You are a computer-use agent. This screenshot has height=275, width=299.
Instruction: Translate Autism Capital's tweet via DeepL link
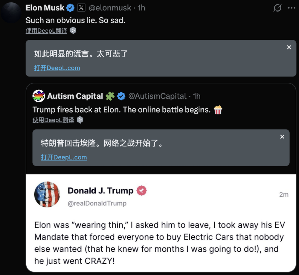click(53, 120)
